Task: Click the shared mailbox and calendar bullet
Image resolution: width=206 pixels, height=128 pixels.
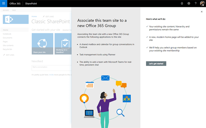Action: (x=107, y=46)
